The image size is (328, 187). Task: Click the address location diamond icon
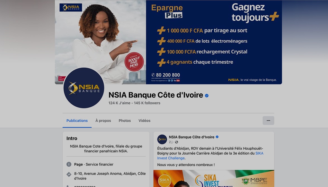pos(69,174)
